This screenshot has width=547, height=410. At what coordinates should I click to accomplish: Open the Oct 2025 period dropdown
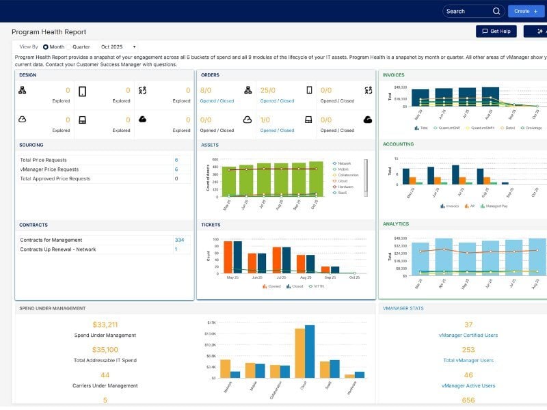pyautogui.click(x=119, y=46)
